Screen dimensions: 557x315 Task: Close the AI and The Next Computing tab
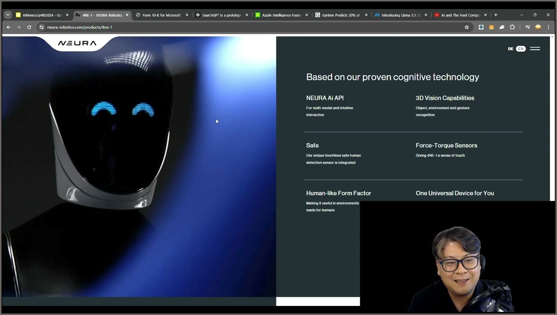[x=485, y=15]
